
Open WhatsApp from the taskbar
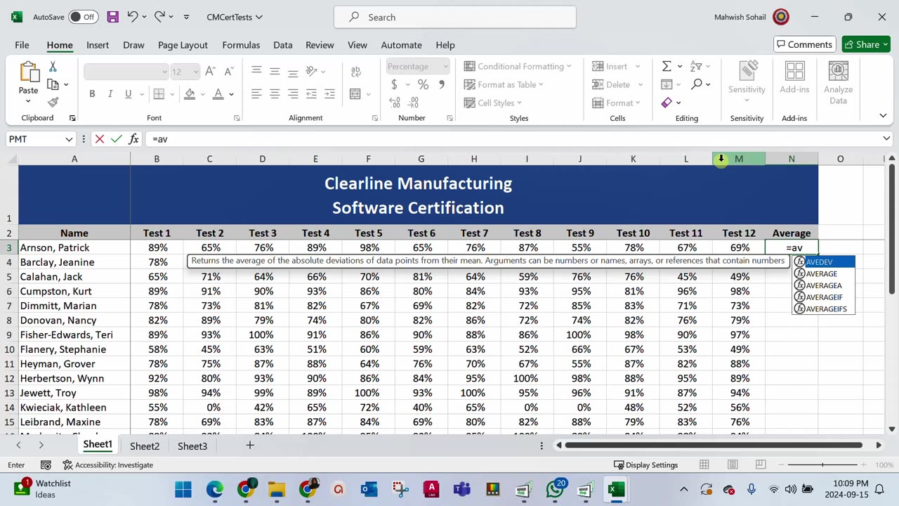pos(555,489)
